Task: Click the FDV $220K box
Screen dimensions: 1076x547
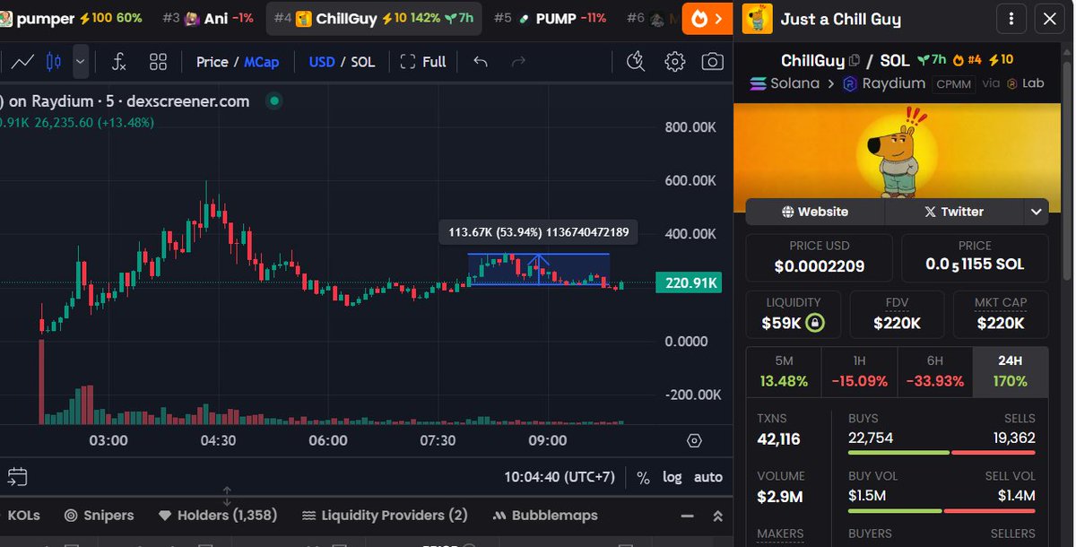Action: tap(897, 314)
